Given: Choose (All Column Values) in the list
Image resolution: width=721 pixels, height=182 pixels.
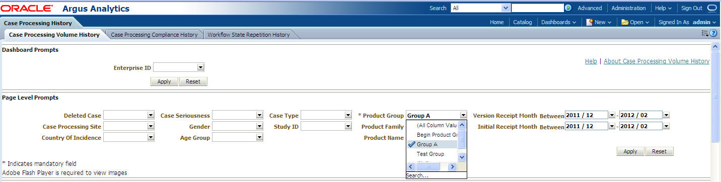Looking at the screenshot, I should point(432,125).
